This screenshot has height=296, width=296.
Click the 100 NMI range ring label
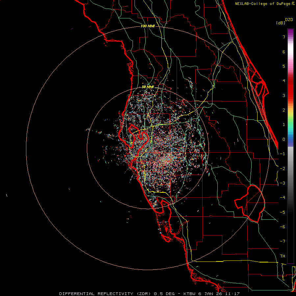coord(148,26)
